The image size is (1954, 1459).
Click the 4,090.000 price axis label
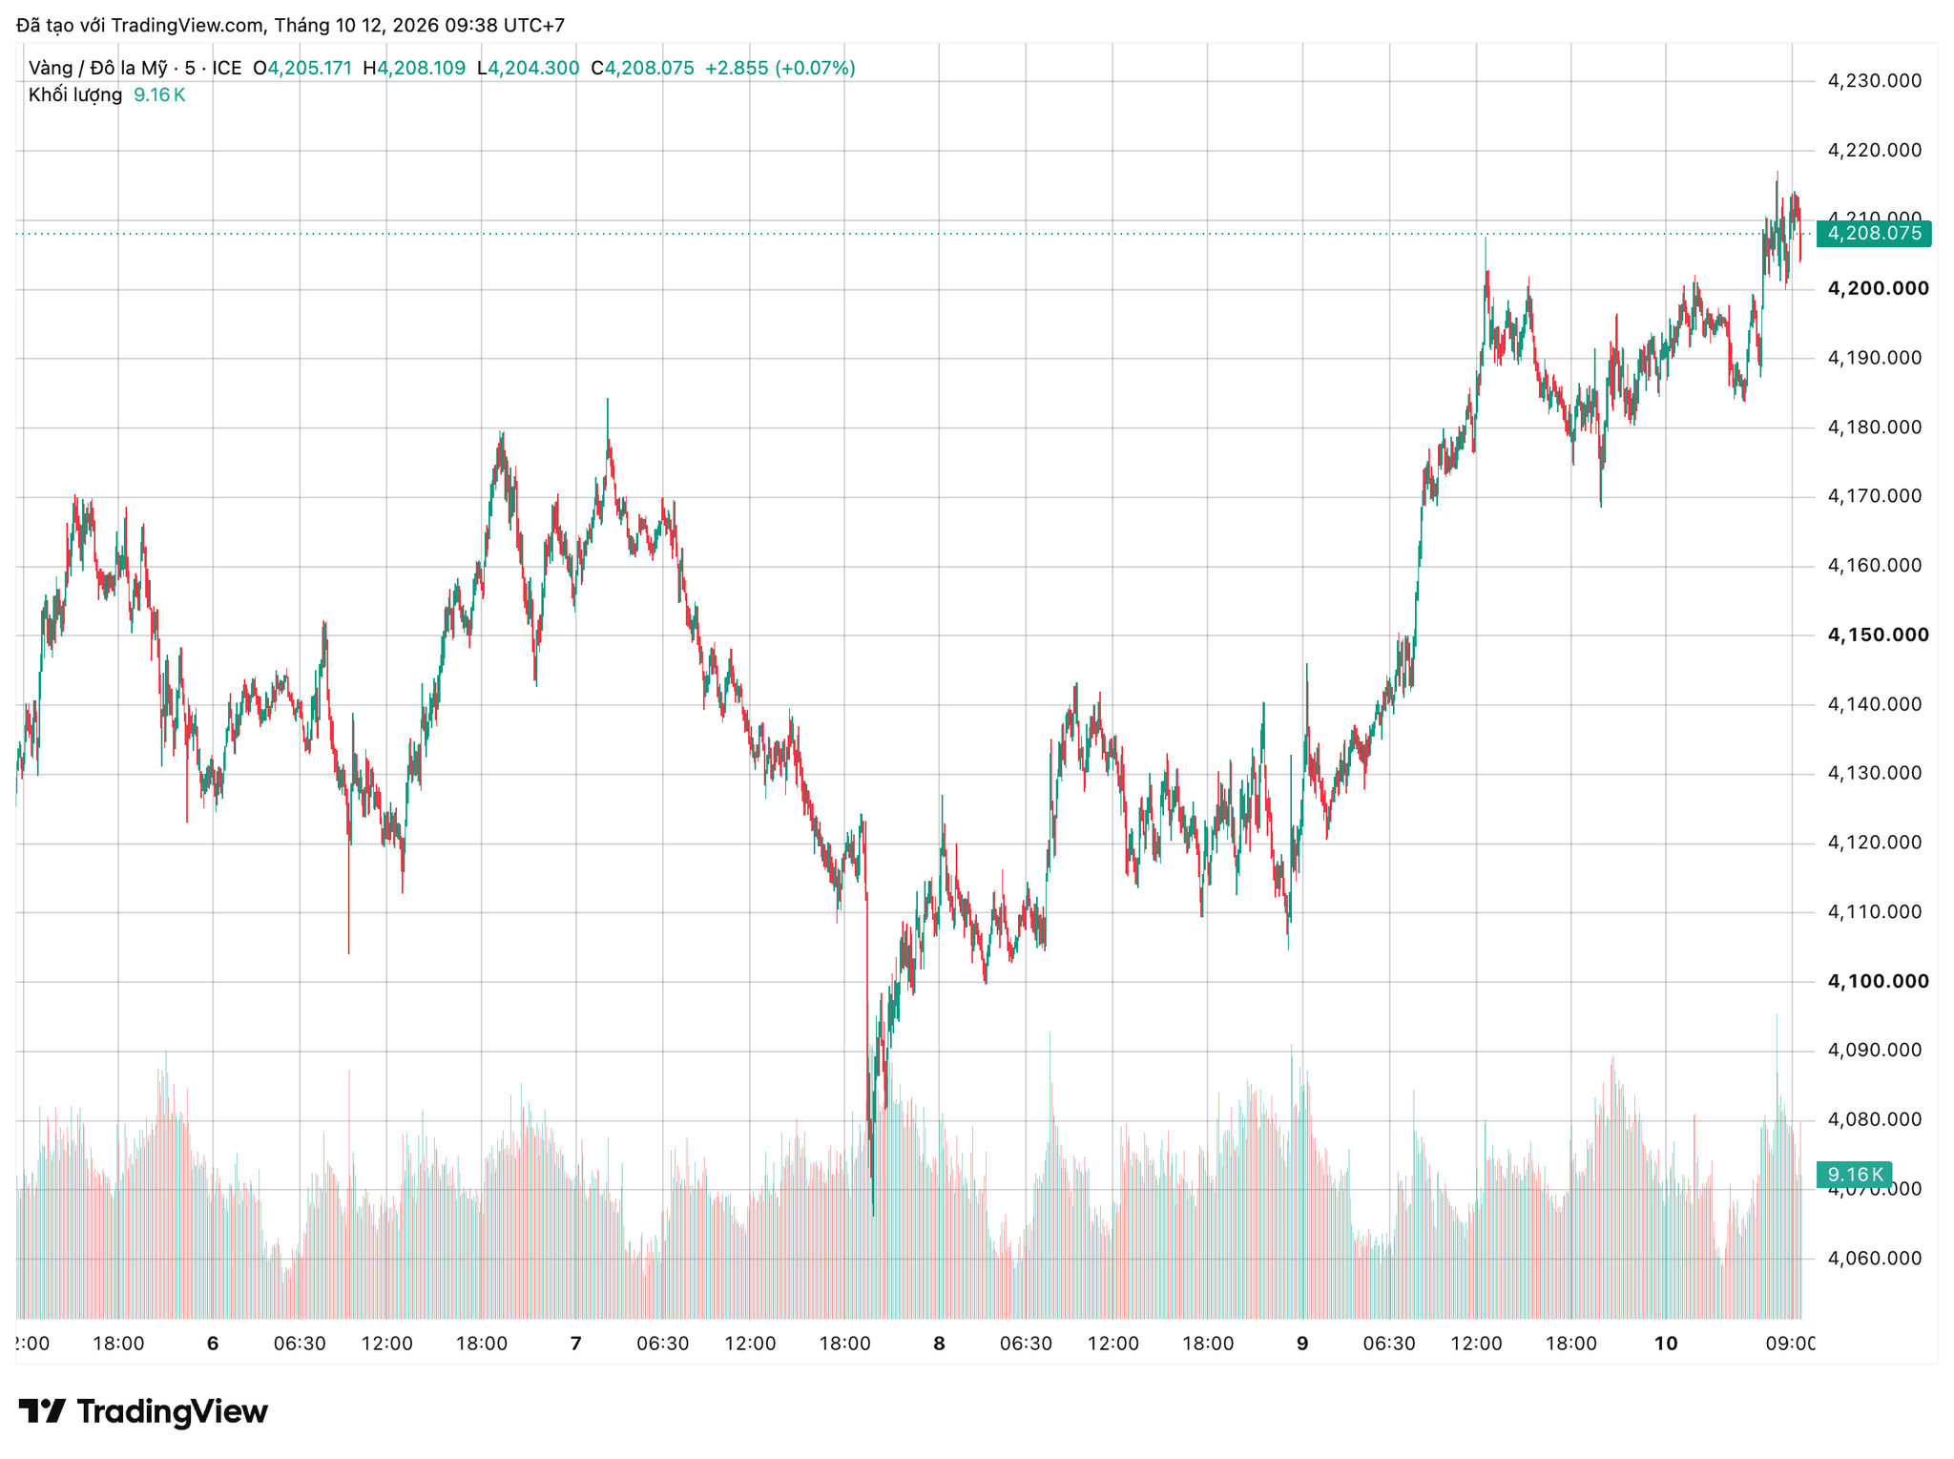1874,1050
